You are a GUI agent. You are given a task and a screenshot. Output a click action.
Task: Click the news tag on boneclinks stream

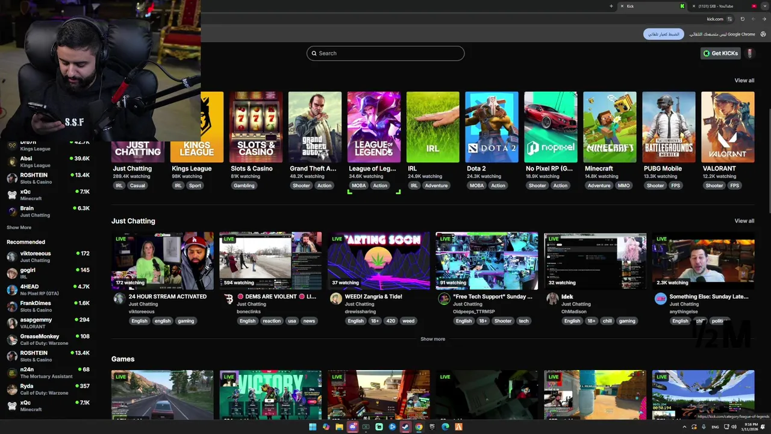click(x=309, y=321)
